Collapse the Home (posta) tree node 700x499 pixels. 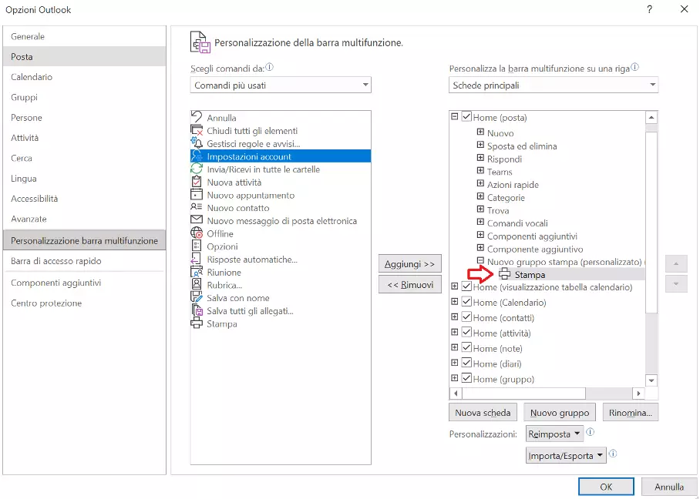click(455, 117)
